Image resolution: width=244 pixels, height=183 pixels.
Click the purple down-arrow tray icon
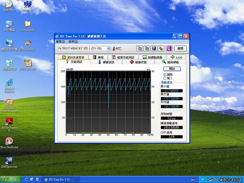(x=169, y=48)
